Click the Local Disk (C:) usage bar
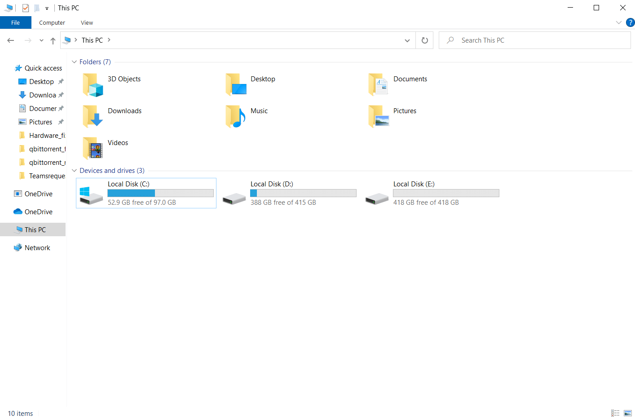 [161, 193]
